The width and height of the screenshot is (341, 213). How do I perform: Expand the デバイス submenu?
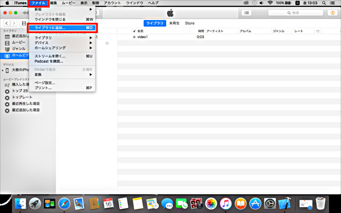pyautogui.click(x=63, y=43)
